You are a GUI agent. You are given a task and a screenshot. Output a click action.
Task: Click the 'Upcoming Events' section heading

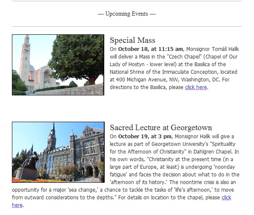pos(127,14)
